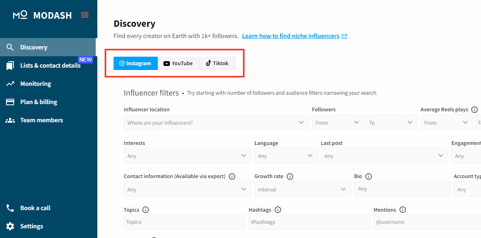
Task: Expand the Last post dropdown
Action: (x=384, y=155)
